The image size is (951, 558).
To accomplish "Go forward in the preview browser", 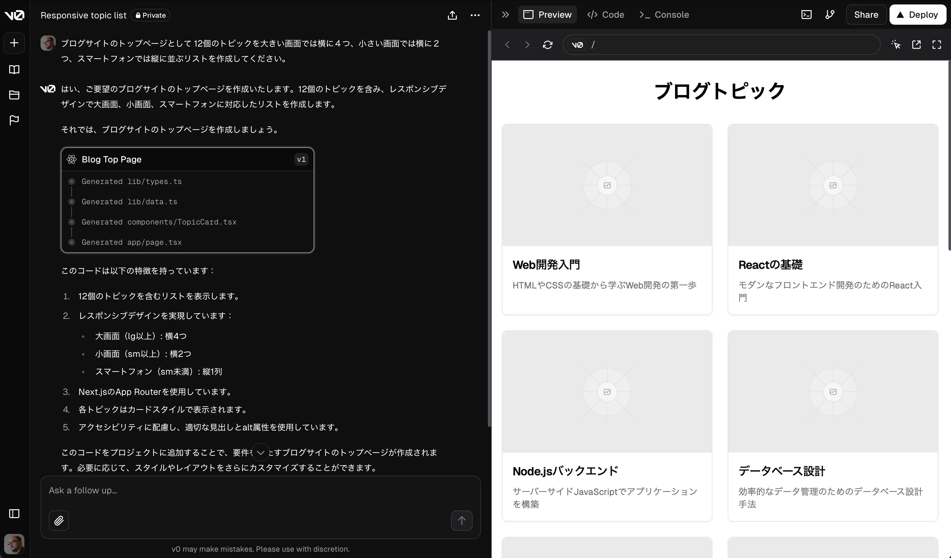I will tap(527, 45).
